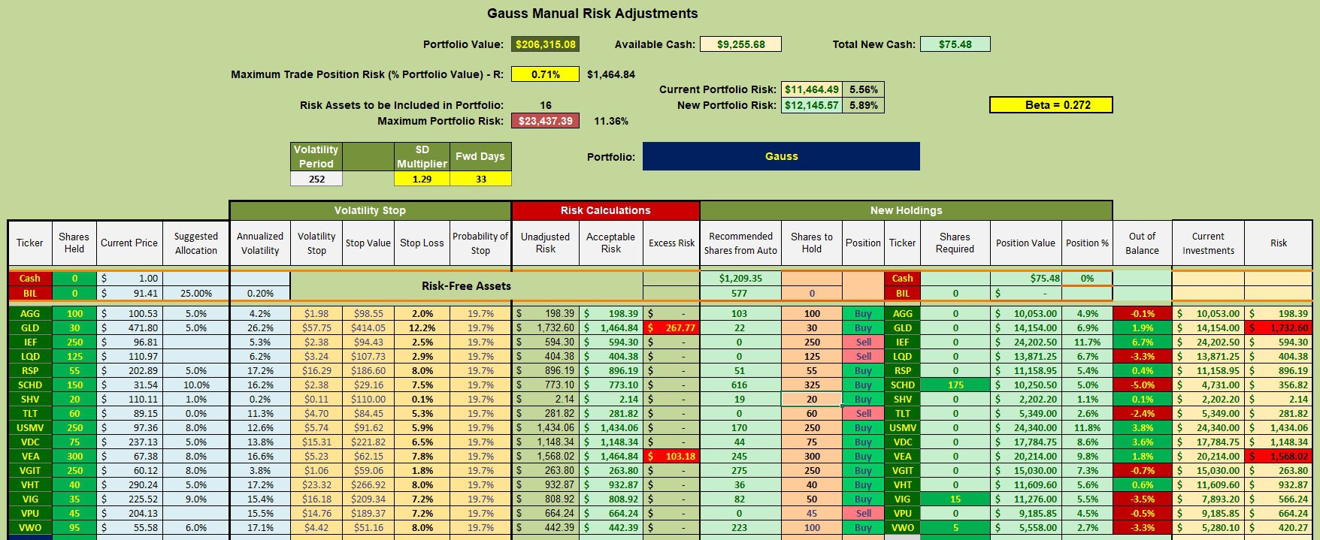
Task: Edit the Maximum Trade Position Risk 0.71% cell
Action: (x=545, y=74)
